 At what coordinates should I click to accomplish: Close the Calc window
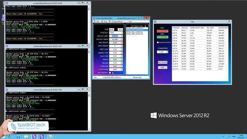click(229, 21)
